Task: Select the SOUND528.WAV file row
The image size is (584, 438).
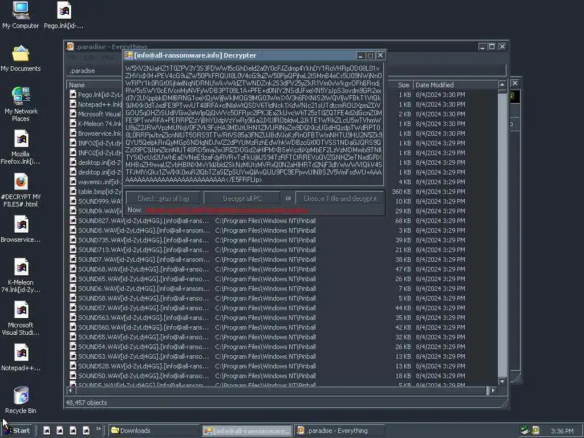Action: [282, 366]
